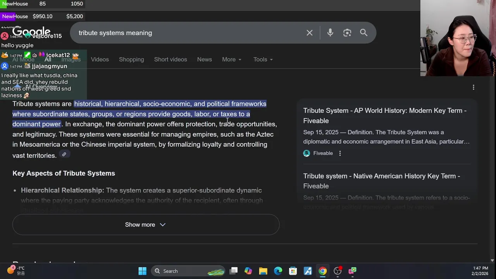This screenshot has height=279, width=496.
Task: Click the scroll-down arrow of the page scrollbar
Action: pyautogui.click(x=493, y=260)
